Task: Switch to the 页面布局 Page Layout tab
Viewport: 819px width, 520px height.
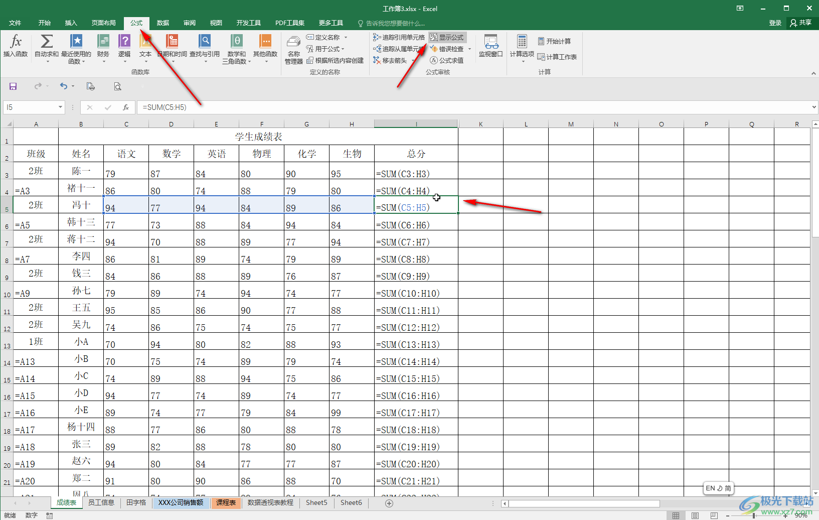Action: [x=103, y=23]
